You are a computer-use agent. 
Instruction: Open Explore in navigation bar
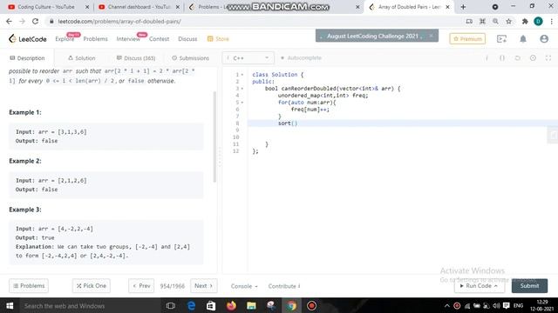[65, 38]
